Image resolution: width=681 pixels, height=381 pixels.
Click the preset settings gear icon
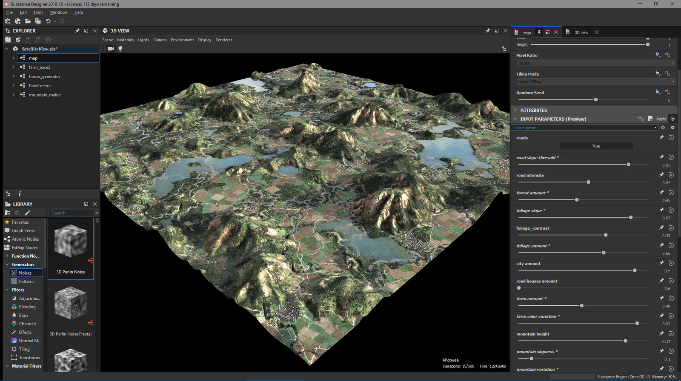[663, 128]
